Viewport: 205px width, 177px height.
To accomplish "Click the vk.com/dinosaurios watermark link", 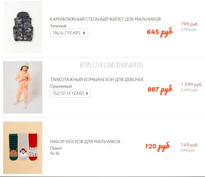I will point(112,65).
